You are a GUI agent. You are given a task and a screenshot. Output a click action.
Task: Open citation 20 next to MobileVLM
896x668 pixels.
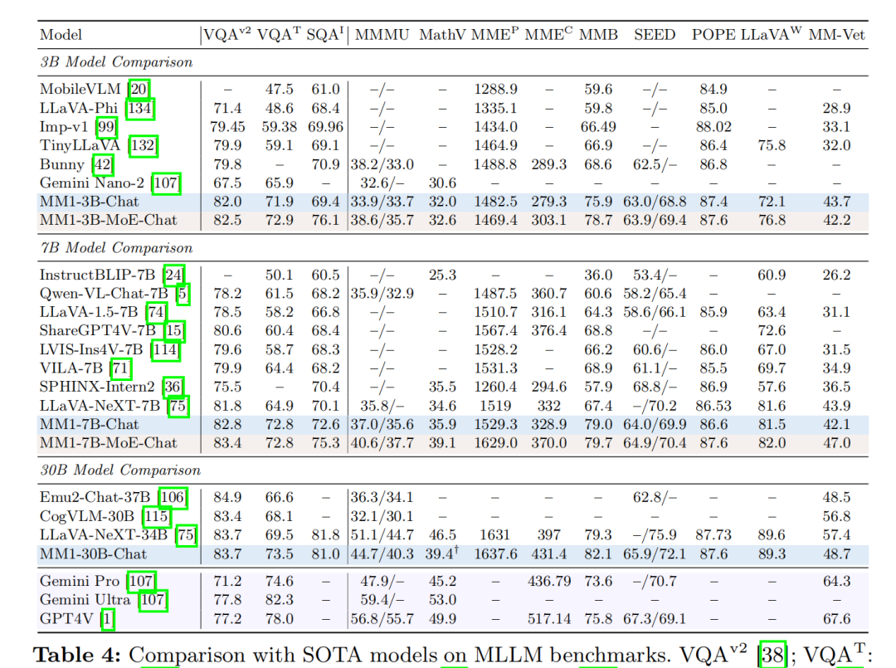(x=139, y=89)
